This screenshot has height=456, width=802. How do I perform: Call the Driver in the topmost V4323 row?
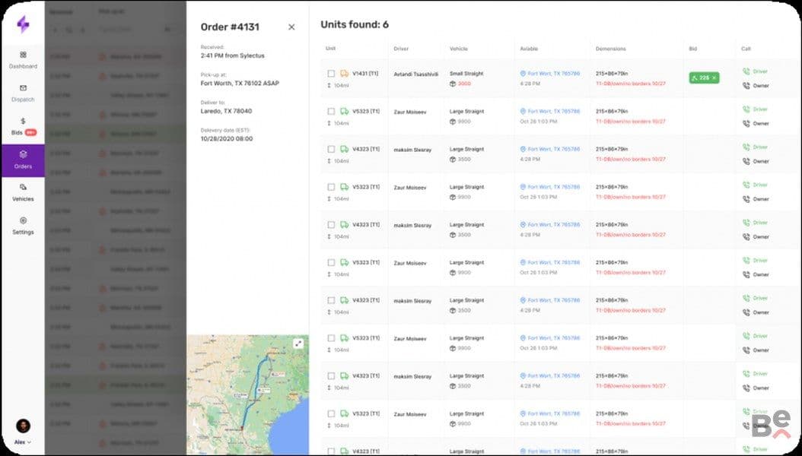click(756, 147)
